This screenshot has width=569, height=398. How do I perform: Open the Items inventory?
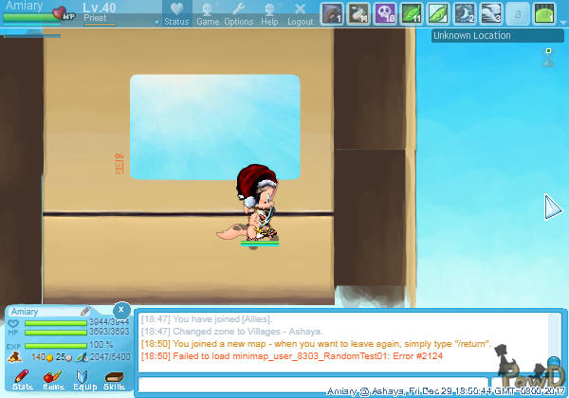tap(53, 379)
